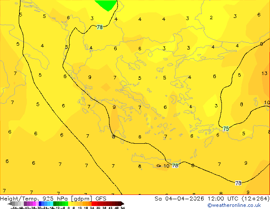Click the dark blue legend swatch above -30
This screenshot has height=209, width=270.
tap(40, 203)
